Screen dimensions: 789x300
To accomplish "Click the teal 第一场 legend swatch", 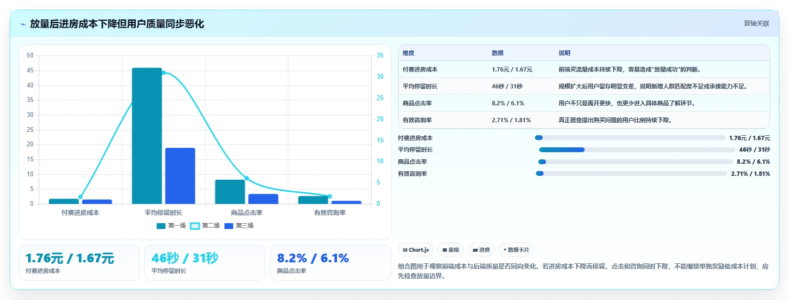I will (x=161, y=226).
